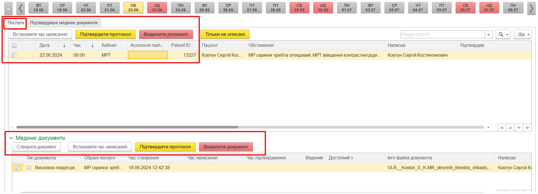Click document icon in 22.06.2024 service row
The image size is (538, 194).
tap(14, 55)
